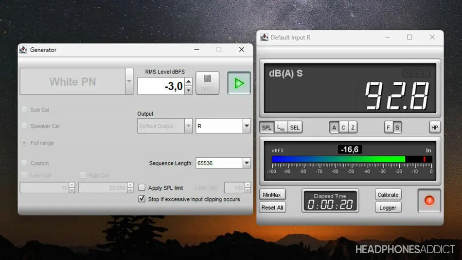Viewport: 462px width, 260px height.
Task: Click the Low Cut frequency field showing 10
Action: pos(44,187)
